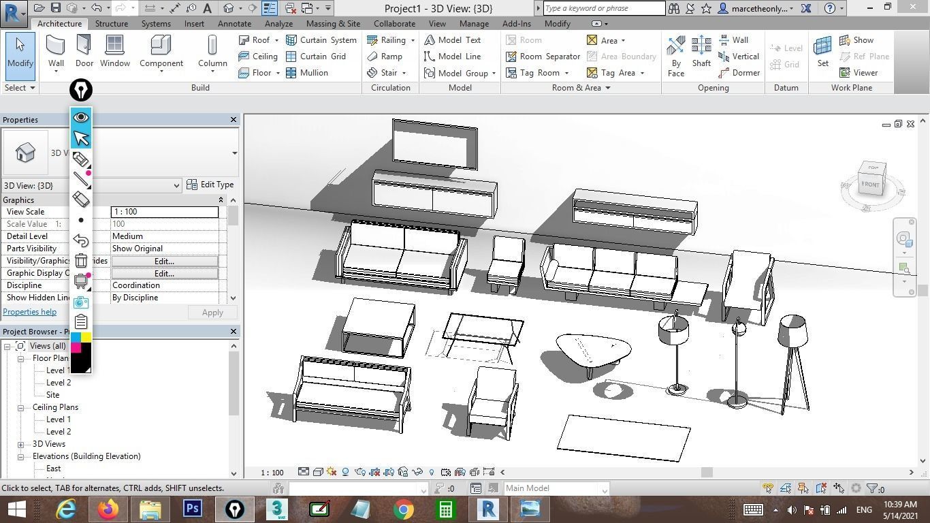The height and width of the screenshot is (523, 930).
Task: Toggle the Sun Path icon in the view control bar
Action: point(331,472)
